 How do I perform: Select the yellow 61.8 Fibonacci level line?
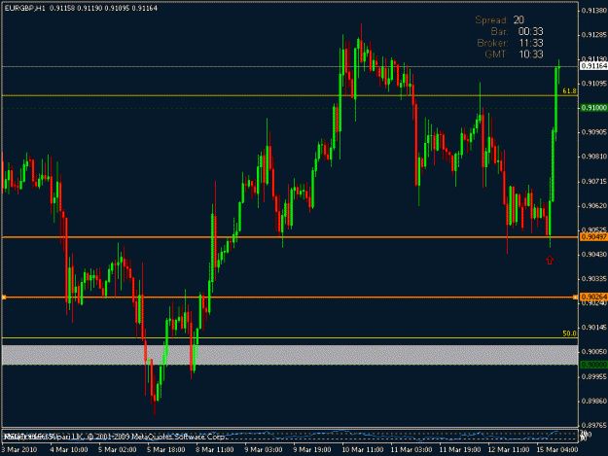[x=290, y=95]
